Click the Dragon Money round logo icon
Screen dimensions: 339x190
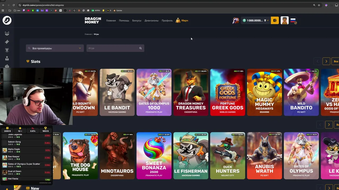tap(7, 20)
